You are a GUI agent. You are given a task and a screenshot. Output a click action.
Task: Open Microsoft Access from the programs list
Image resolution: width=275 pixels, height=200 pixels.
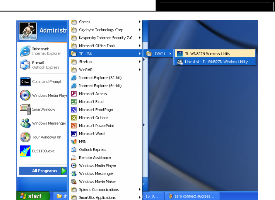93,94
